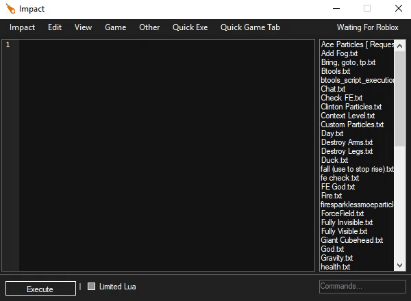Focus the Commands input field
Screen dimensions: 411x301
click(x=362, y=287)
